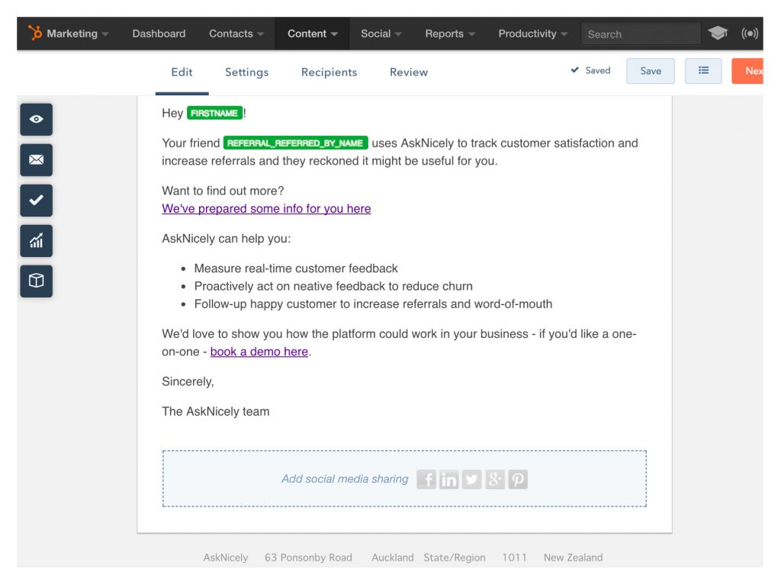Open the Productivity dropdown menu
The image size is (781, 582).
(x=533, y=34)
